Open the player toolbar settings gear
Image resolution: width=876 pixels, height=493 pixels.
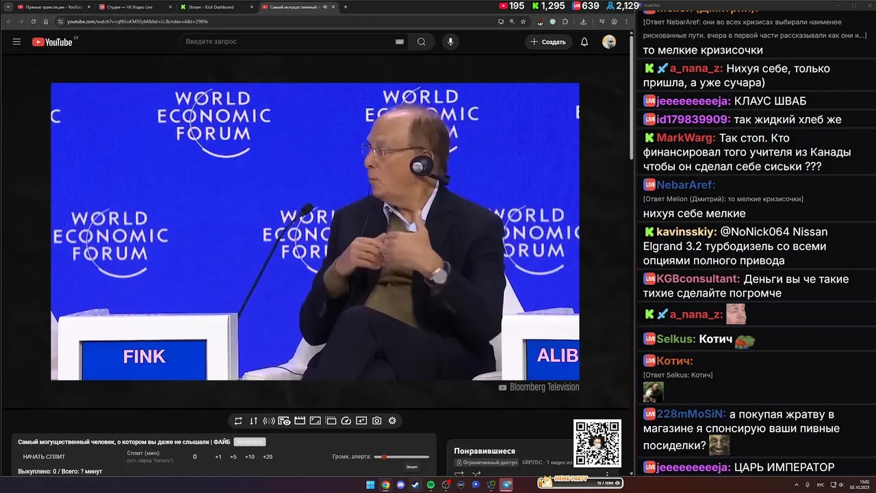coord(392,421)
